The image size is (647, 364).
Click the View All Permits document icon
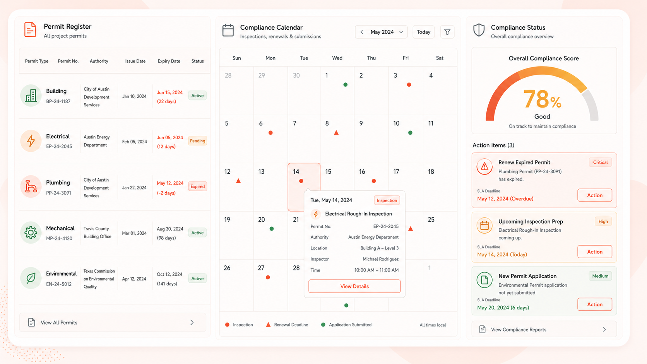click(x=31, y=322)
